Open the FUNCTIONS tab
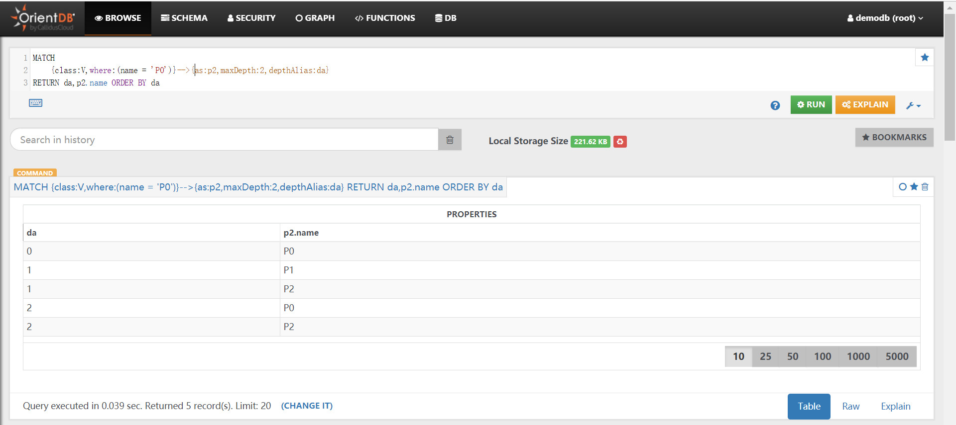 pyautogui.click(x=385, y=18)
